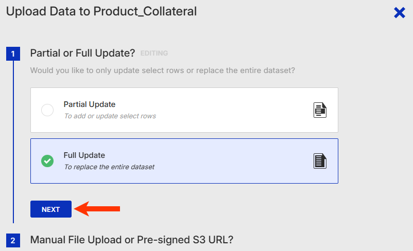The image size is (413, 251).
Task: Click 'To replace the entire dataset' description
Action: click(x=109, y=167)
